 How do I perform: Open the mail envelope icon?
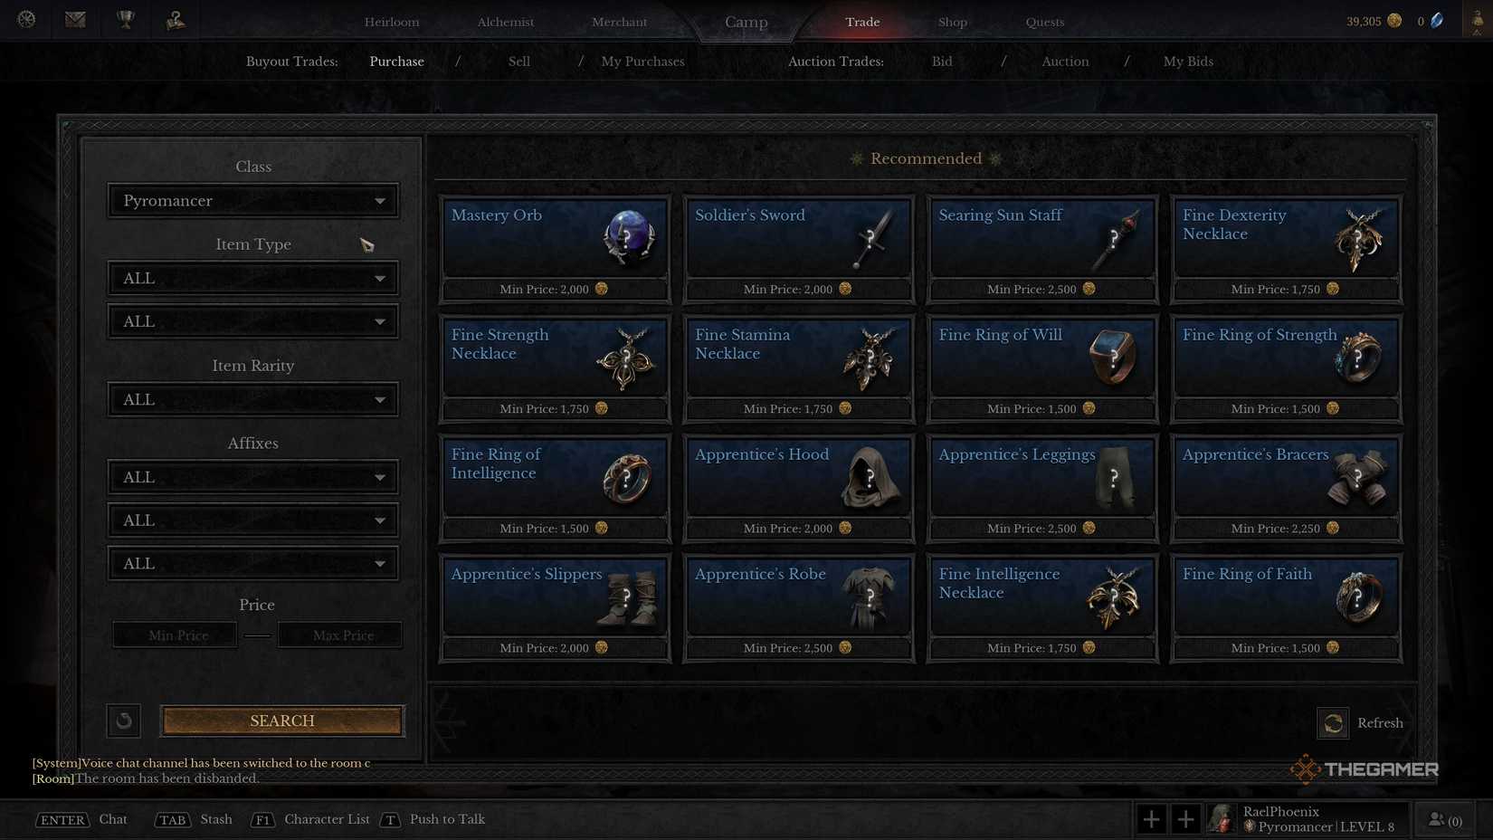[75, 19]
